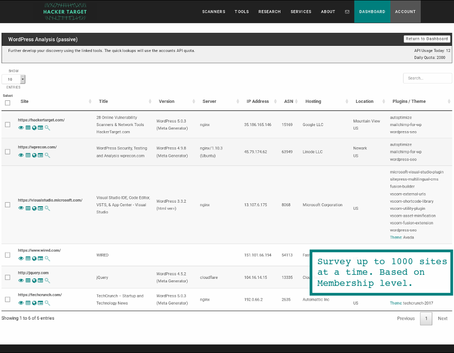The image size is (454, 353).
Task: Open the http://jquery.com site link
Action: [33, 272]
